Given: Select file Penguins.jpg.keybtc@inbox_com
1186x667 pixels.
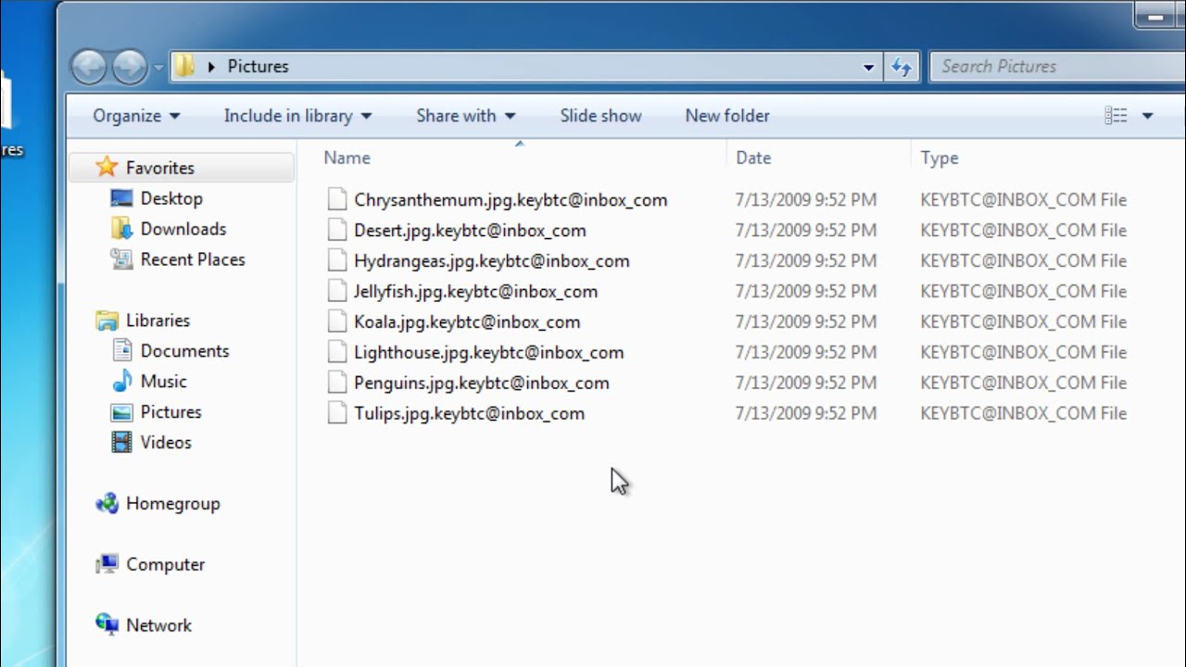Looking at the screenshot, I should [481, 384].
